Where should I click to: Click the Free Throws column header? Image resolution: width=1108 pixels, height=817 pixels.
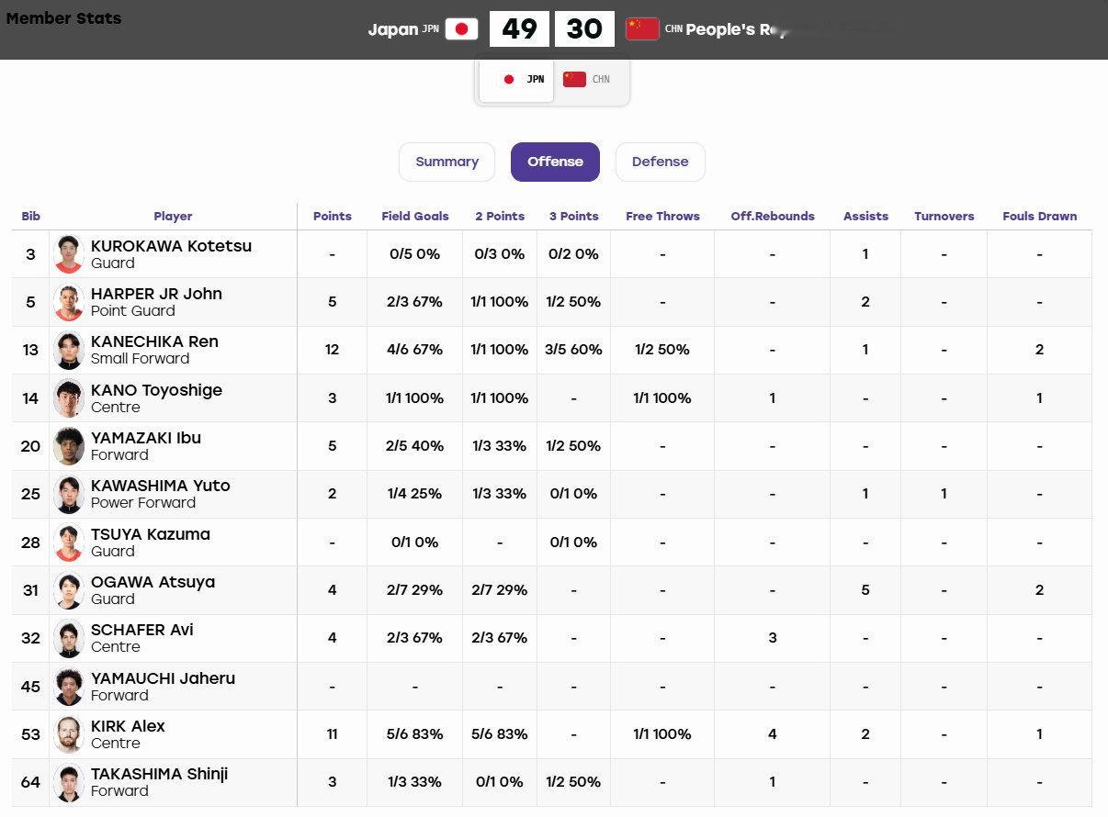(662, 217)
